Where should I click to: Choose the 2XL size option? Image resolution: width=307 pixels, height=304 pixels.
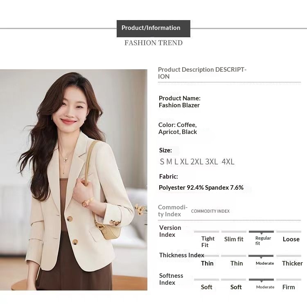point(197,162)
